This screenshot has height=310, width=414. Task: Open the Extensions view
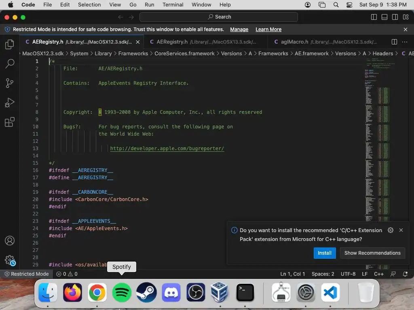point(10,122)
